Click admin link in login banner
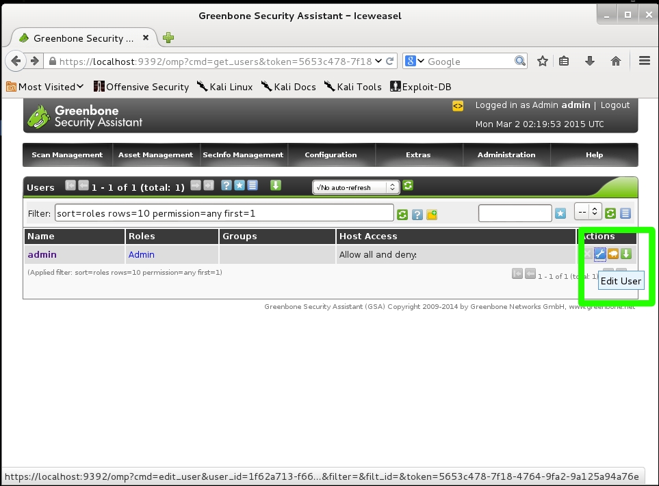 tap(576, 105)
